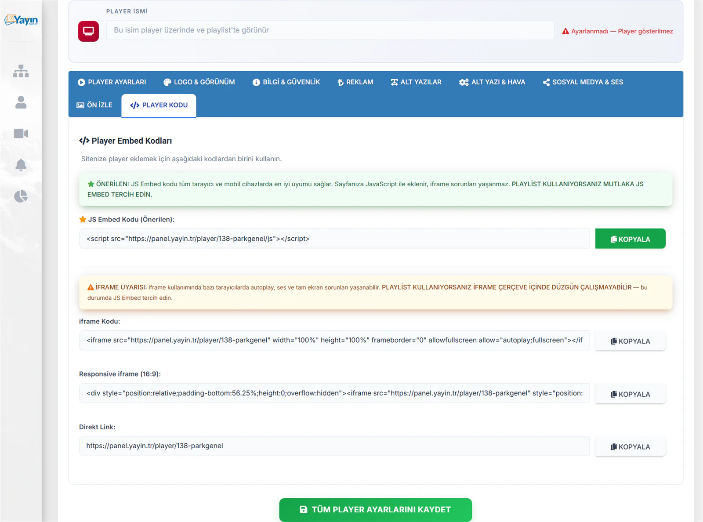This screenshot has width=703, height=522.
Task: Copy the iframe Kodu
Action: point(630,341)
